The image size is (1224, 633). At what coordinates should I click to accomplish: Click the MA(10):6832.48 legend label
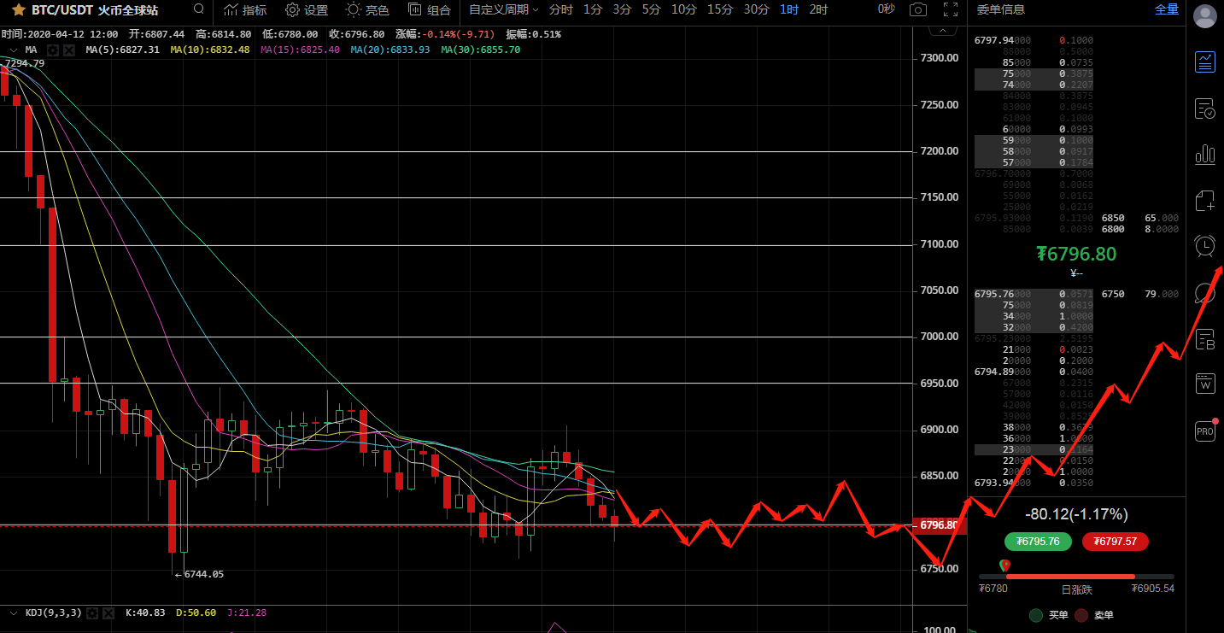click(x=210, y=50)
